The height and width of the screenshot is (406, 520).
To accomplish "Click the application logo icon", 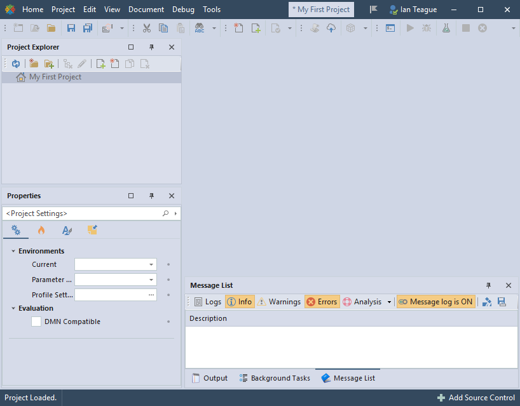I will pos(10,10).
